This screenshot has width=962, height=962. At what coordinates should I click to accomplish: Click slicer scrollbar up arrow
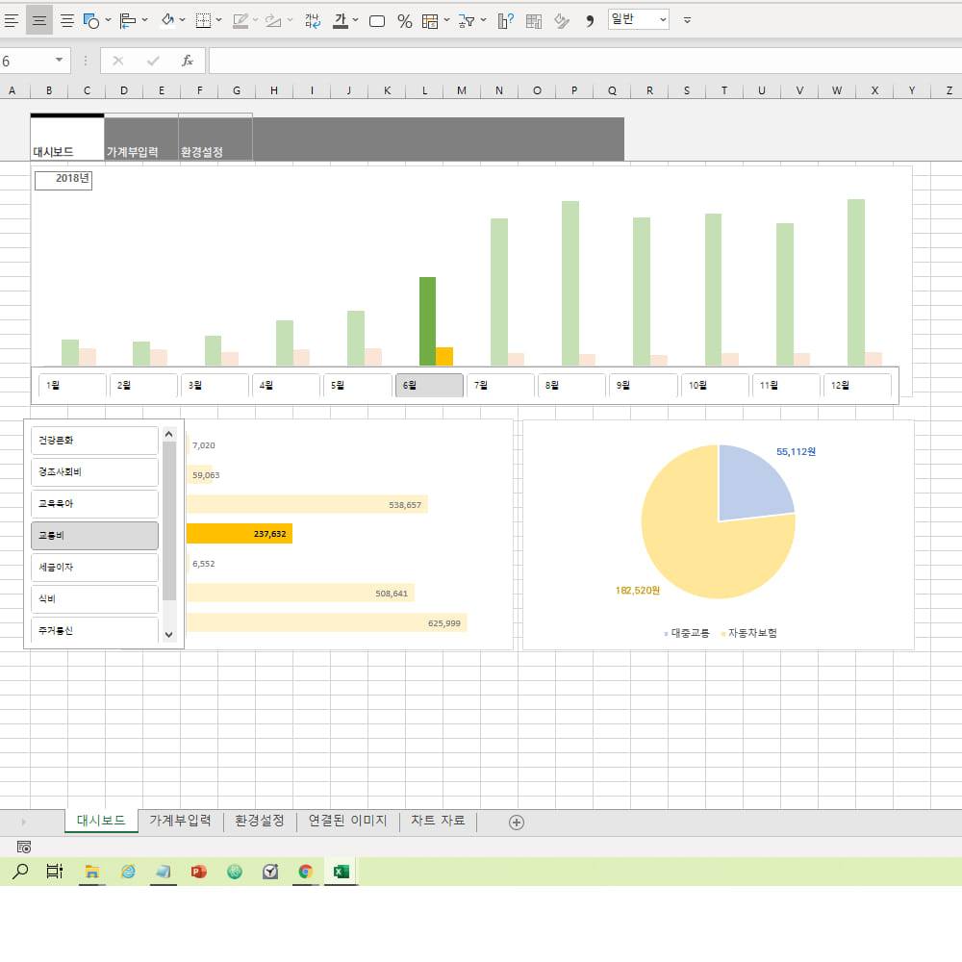[169, 435]
